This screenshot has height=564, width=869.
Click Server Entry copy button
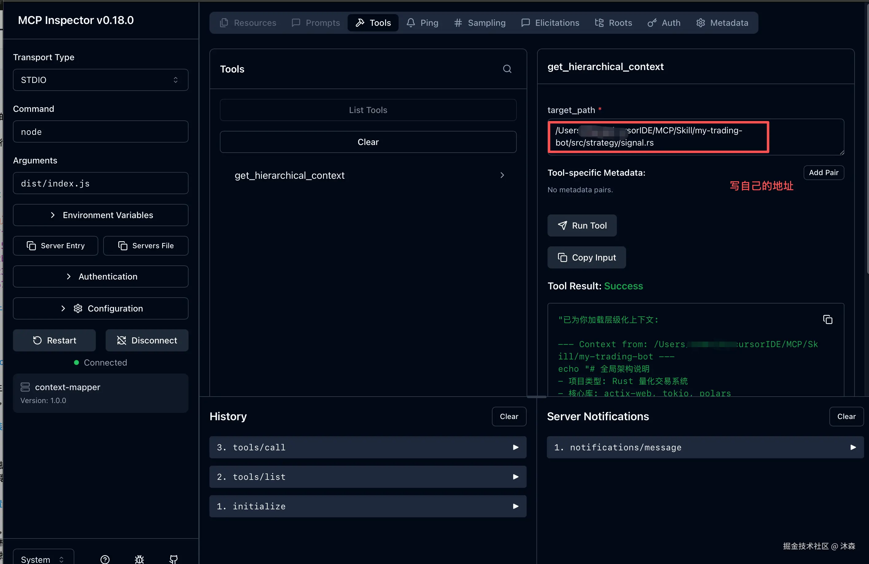[56, 245]
